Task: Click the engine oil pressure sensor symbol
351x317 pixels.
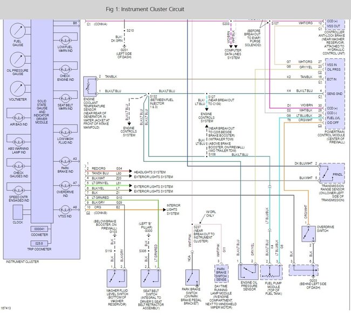Action: [x=248, y=272]
